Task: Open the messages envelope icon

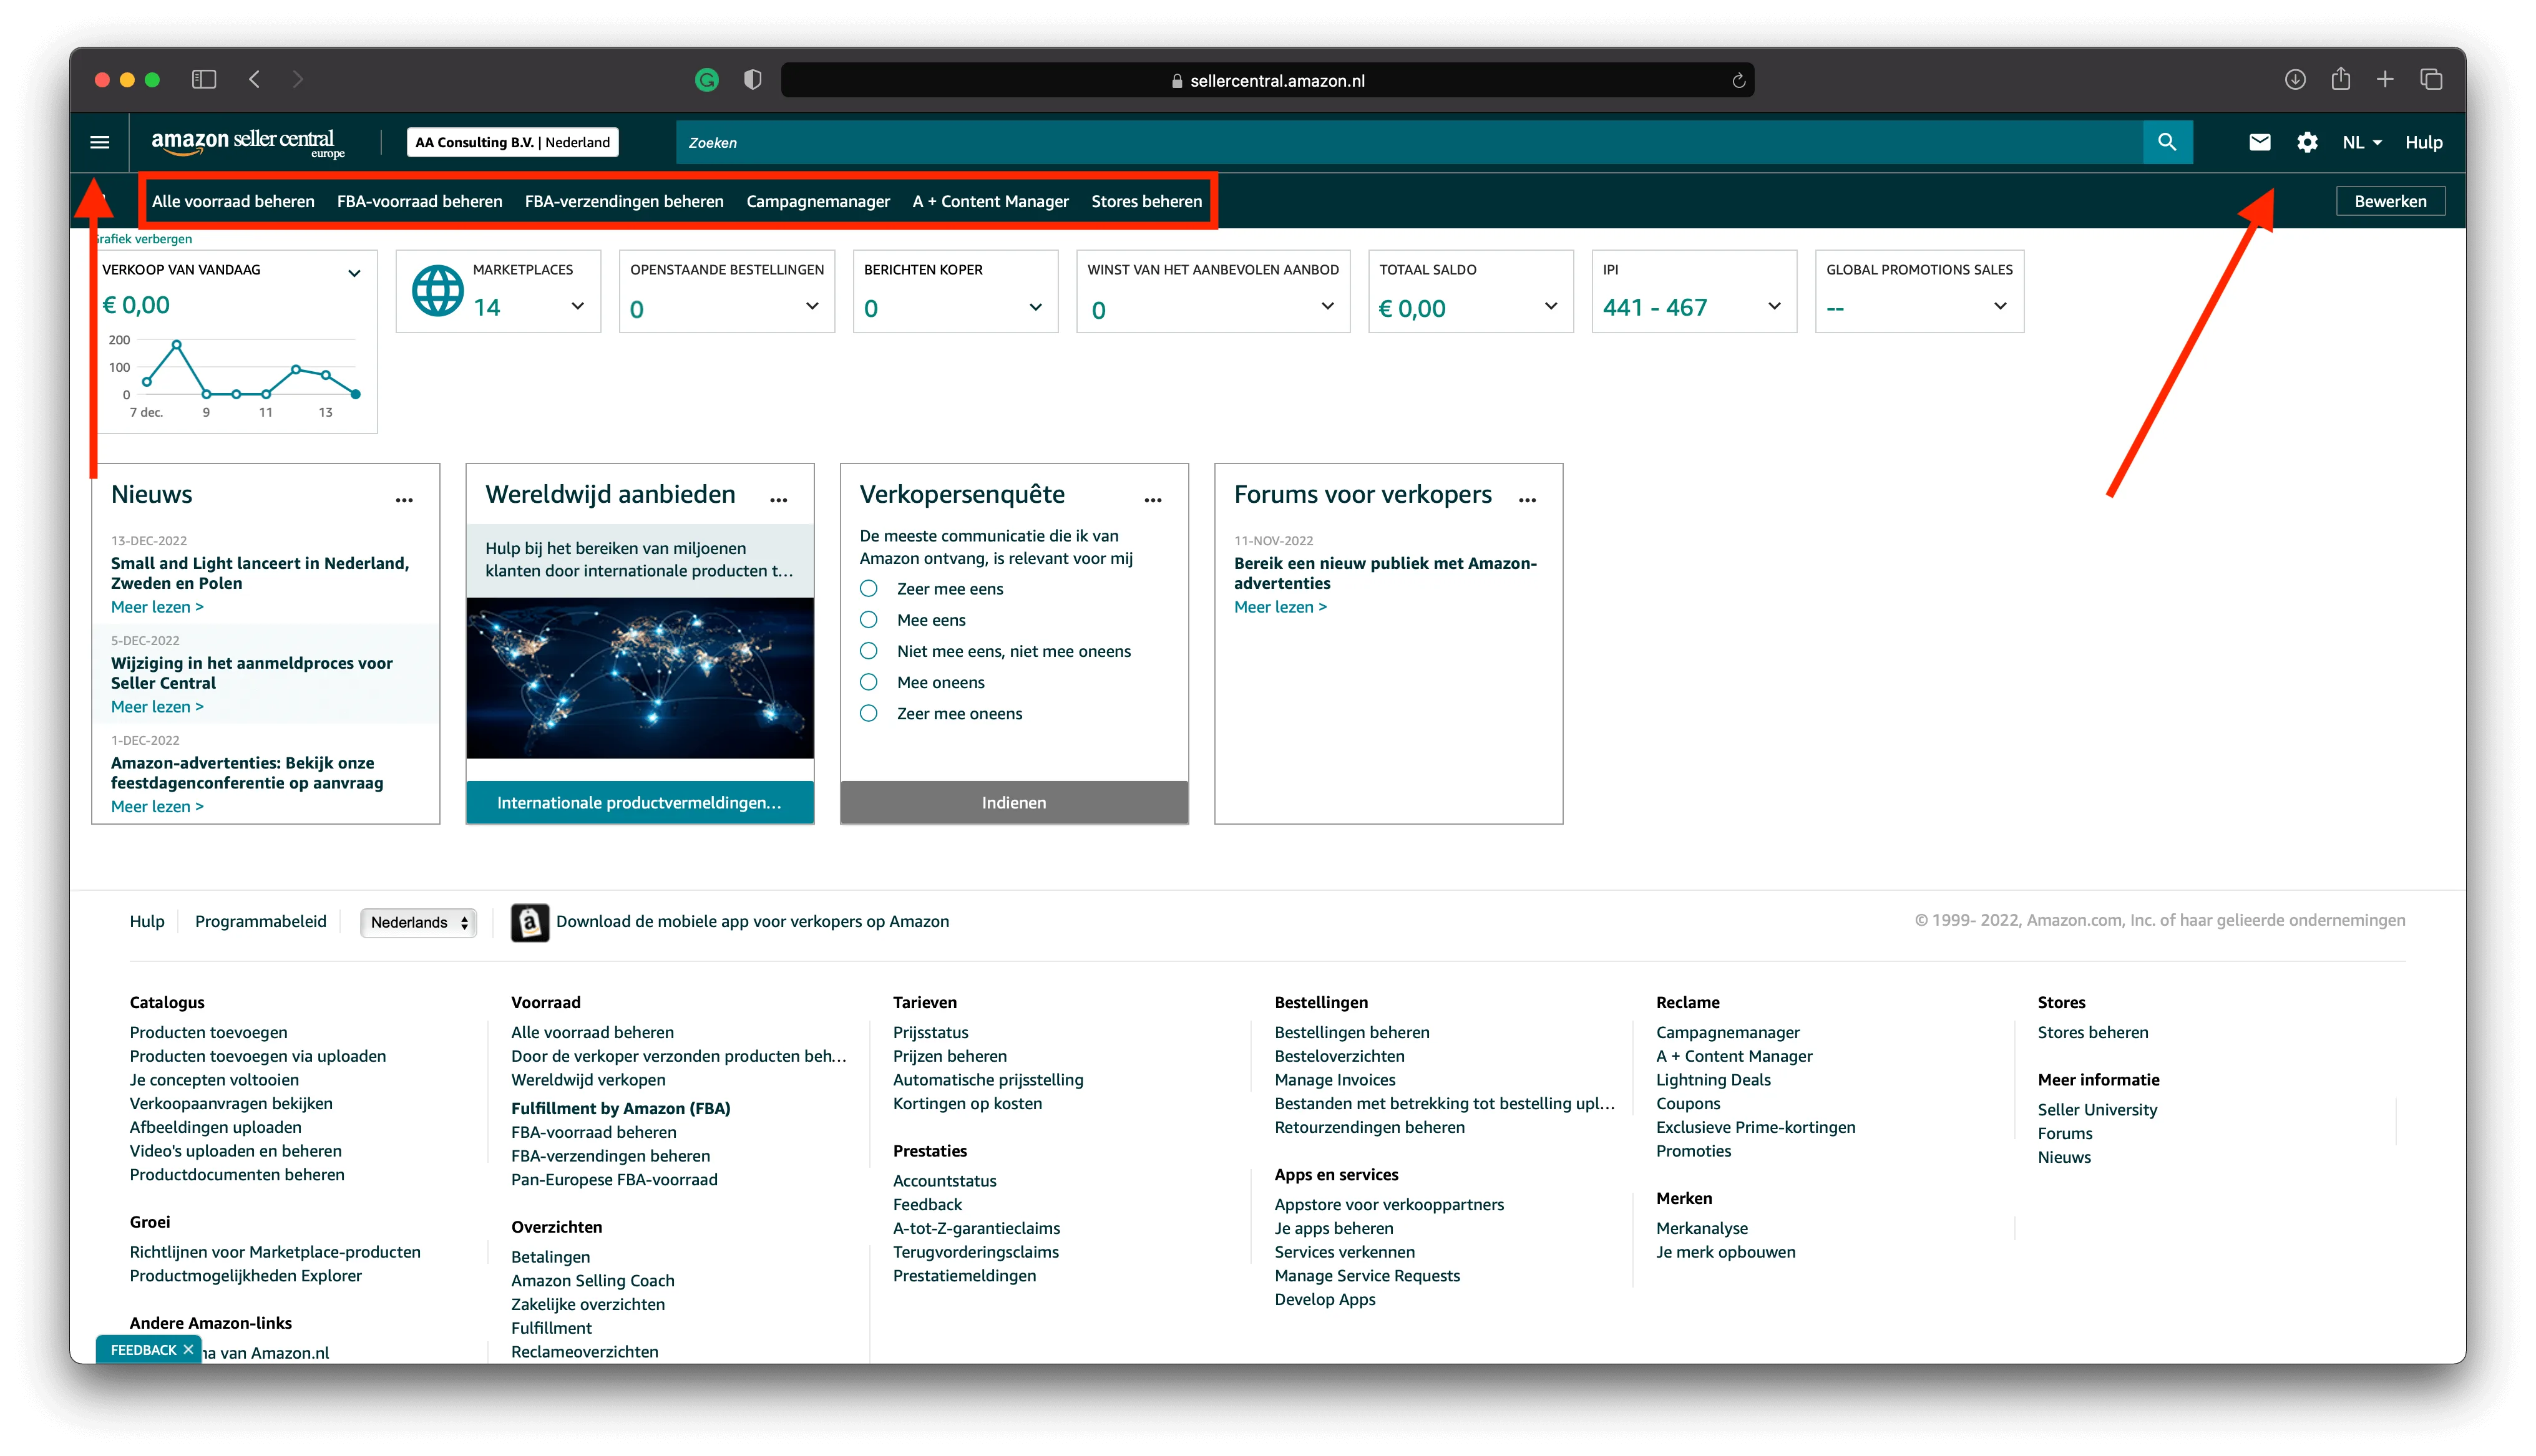Action: point(2259,142)
